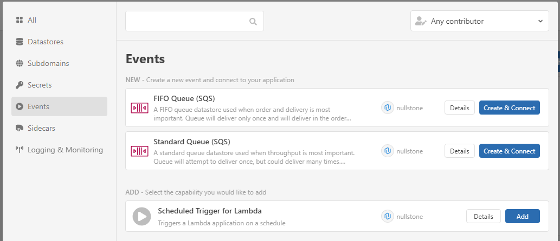Click the magnifier search icon

(253, 22)
